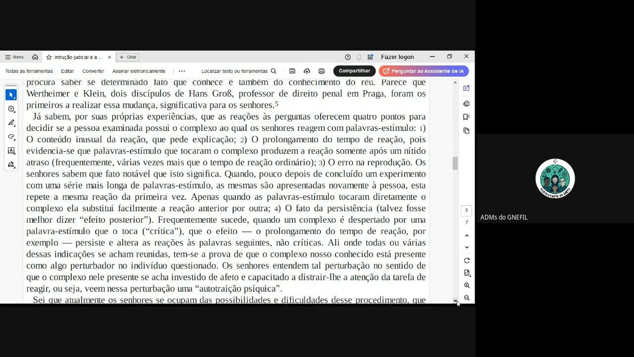Open the apps grid icon
The height and width of the screenshot is (357, 634).
click(370, 57)
